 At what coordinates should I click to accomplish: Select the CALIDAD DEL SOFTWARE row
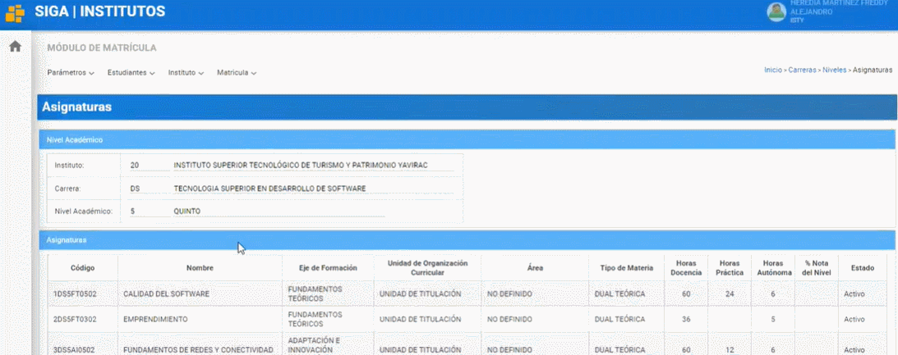tap(166, 294)
